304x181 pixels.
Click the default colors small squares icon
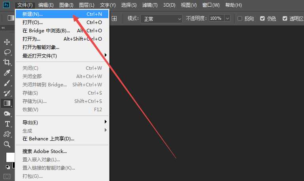[8, 167]
